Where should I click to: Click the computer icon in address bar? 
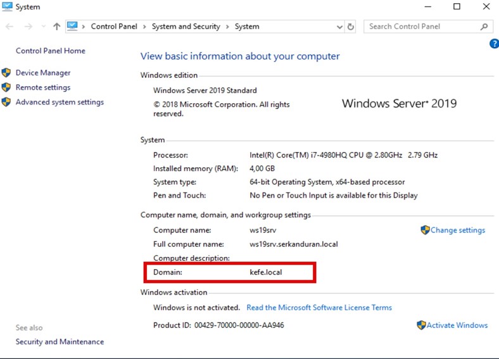73,26
